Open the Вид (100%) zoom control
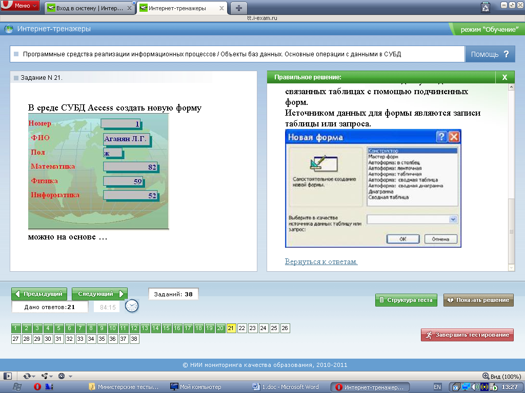This screenshot has height=393, width=525. click(x=501, y=376)
